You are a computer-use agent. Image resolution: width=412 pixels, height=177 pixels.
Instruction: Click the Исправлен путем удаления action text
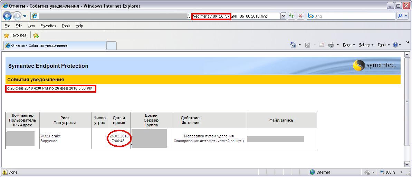tap(209, 136)
